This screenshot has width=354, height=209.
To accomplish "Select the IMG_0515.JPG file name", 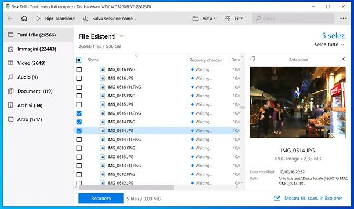I will 120,104.
